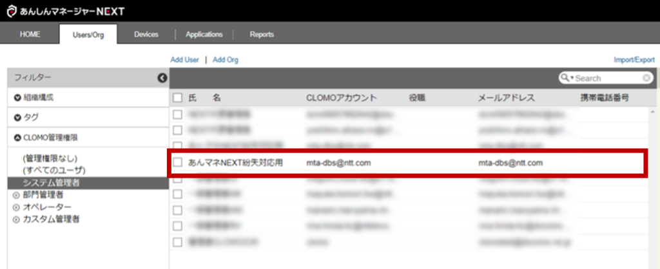The height and width of the screenshot is (269, 660).
Task: Open the Reports tab
Action: coord(262,35)
